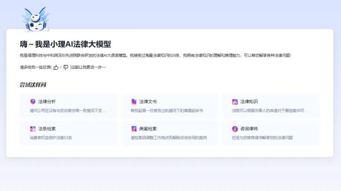Click the prompt about 解除劳动合同的案例
Image resolution: width=341 pixels, height=191 pixels.
click(168, 138)
